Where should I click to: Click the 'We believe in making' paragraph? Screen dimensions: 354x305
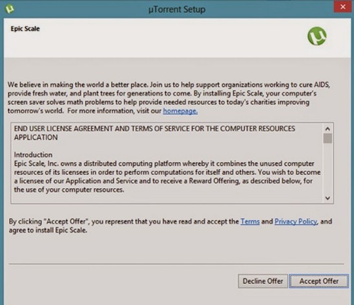pyautogui.click(x=169, y=98)
